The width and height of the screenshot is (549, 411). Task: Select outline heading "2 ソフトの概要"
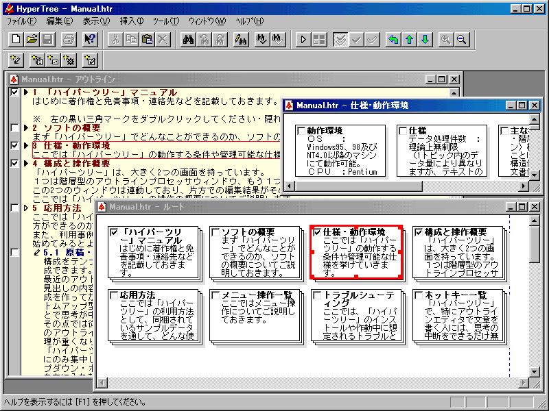(x=67, y=127)
